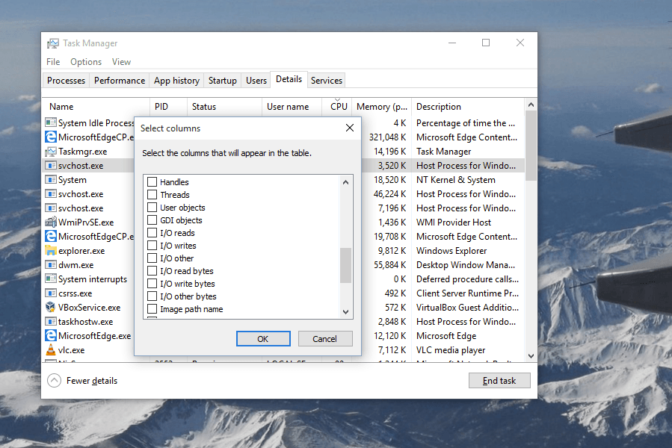
Task: Select the 'WMI Provider Host' description row
Action: click(454, 222)
